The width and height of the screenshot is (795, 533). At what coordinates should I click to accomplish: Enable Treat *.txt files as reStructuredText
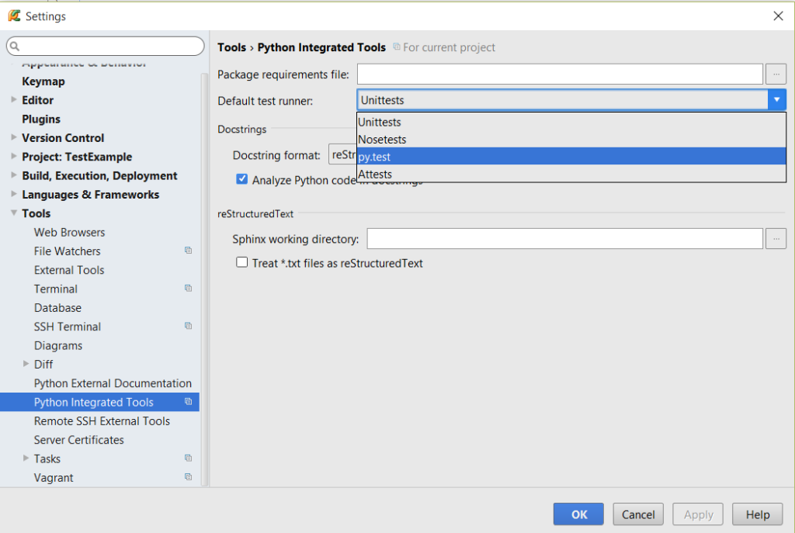[x=242, y=262]
